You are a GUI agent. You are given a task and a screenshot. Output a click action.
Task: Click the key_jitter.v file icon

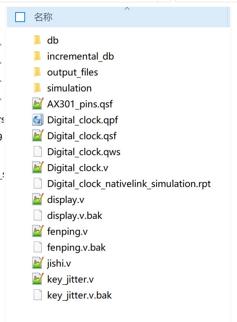coord(38,279)
